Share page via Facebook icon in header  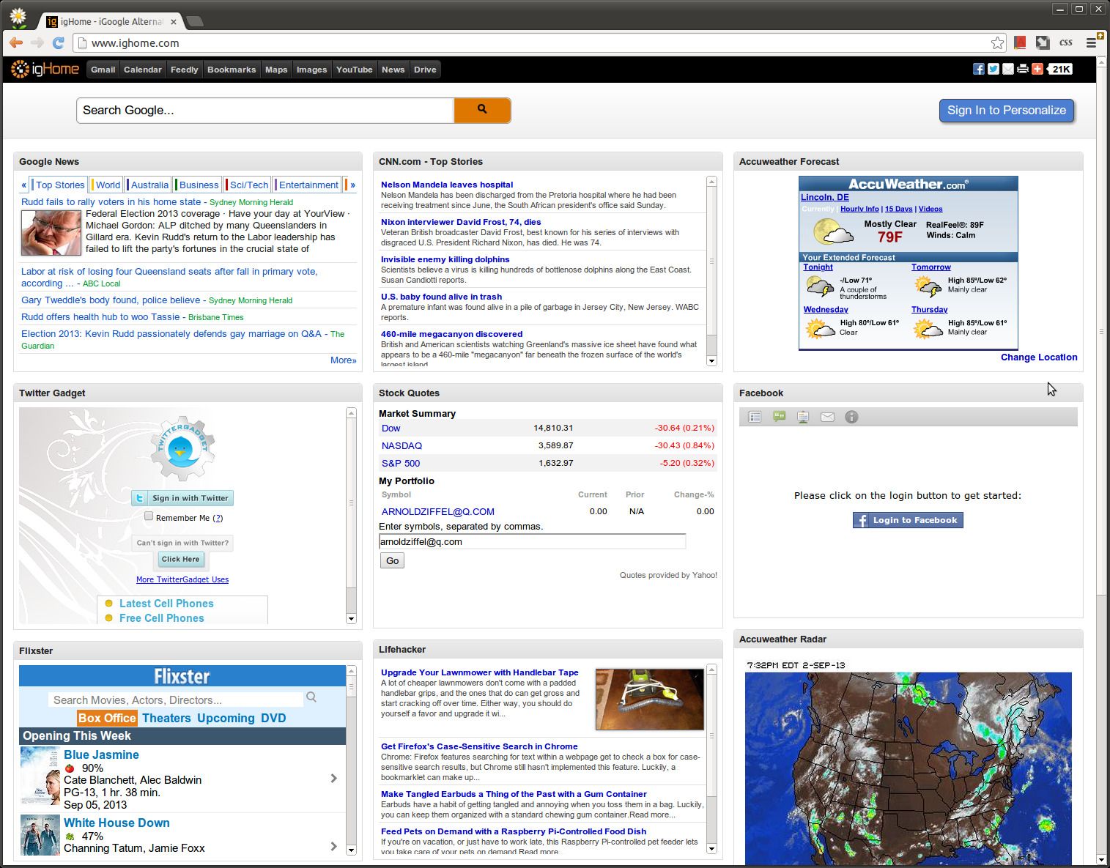tap(978, 69)
